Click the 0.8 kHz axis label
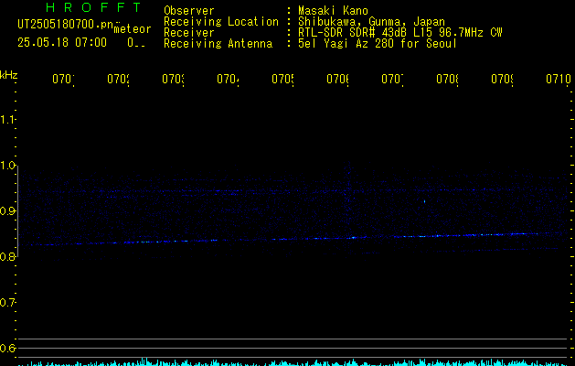The width and height of the screenshot is (575, 366). pyautogui.click(x=8, y=257)
